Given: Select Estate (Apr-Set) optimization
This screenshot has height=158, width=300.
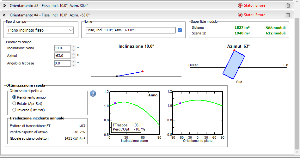Looking at the screenshot, I should click(x=14, y=103).
